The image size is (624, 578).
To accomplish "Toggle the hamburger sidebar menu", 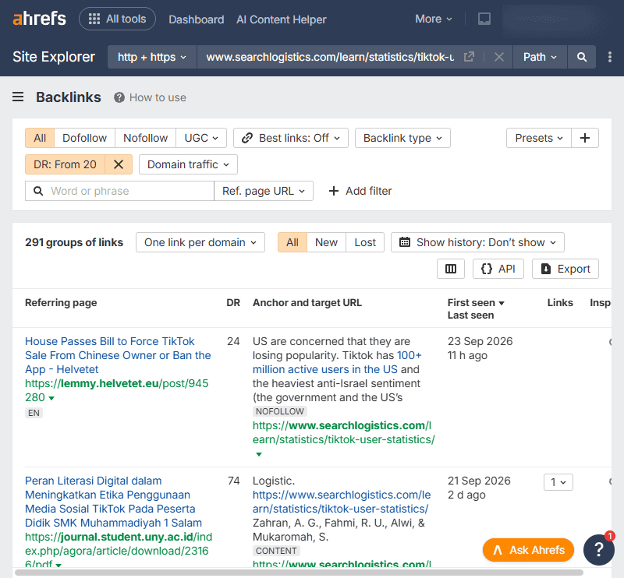I will tap(18, 97).
